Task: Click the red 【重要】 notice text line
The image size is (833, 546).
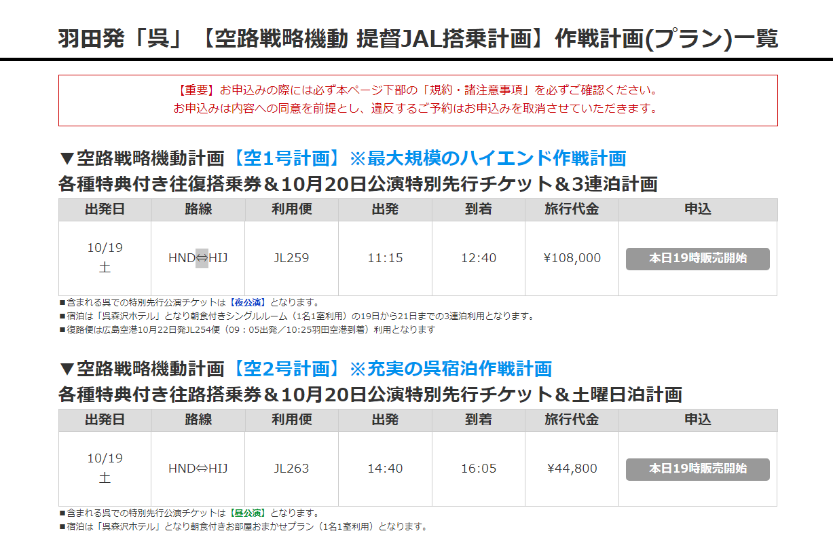Action: click(418, 90)
